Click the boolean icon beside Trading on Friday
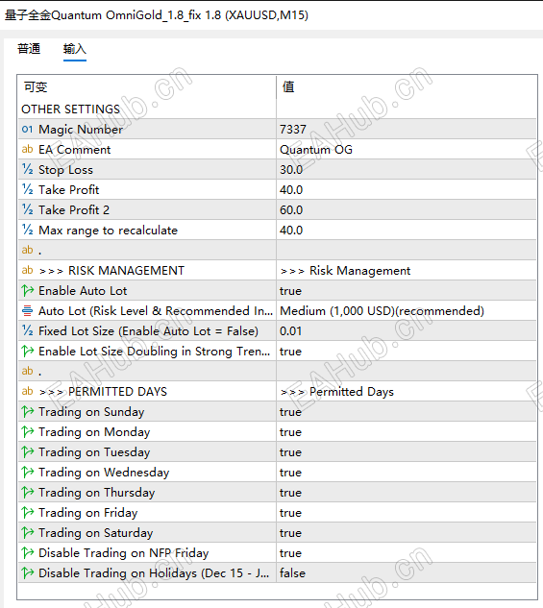The image size is (543, 608). tap(28, 512)
